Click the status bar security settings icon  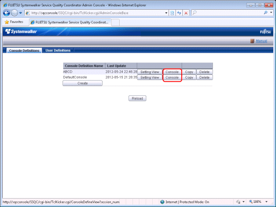[238, 202]
